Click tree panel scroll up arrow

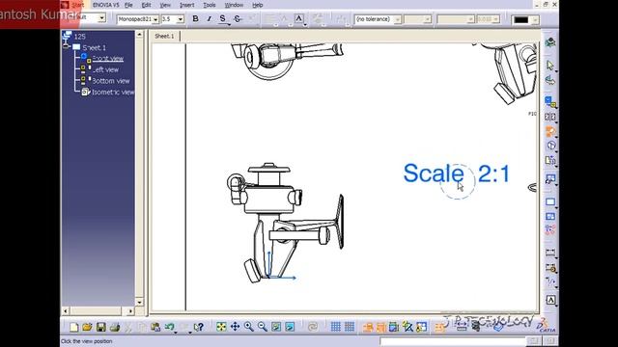point(139,35)
